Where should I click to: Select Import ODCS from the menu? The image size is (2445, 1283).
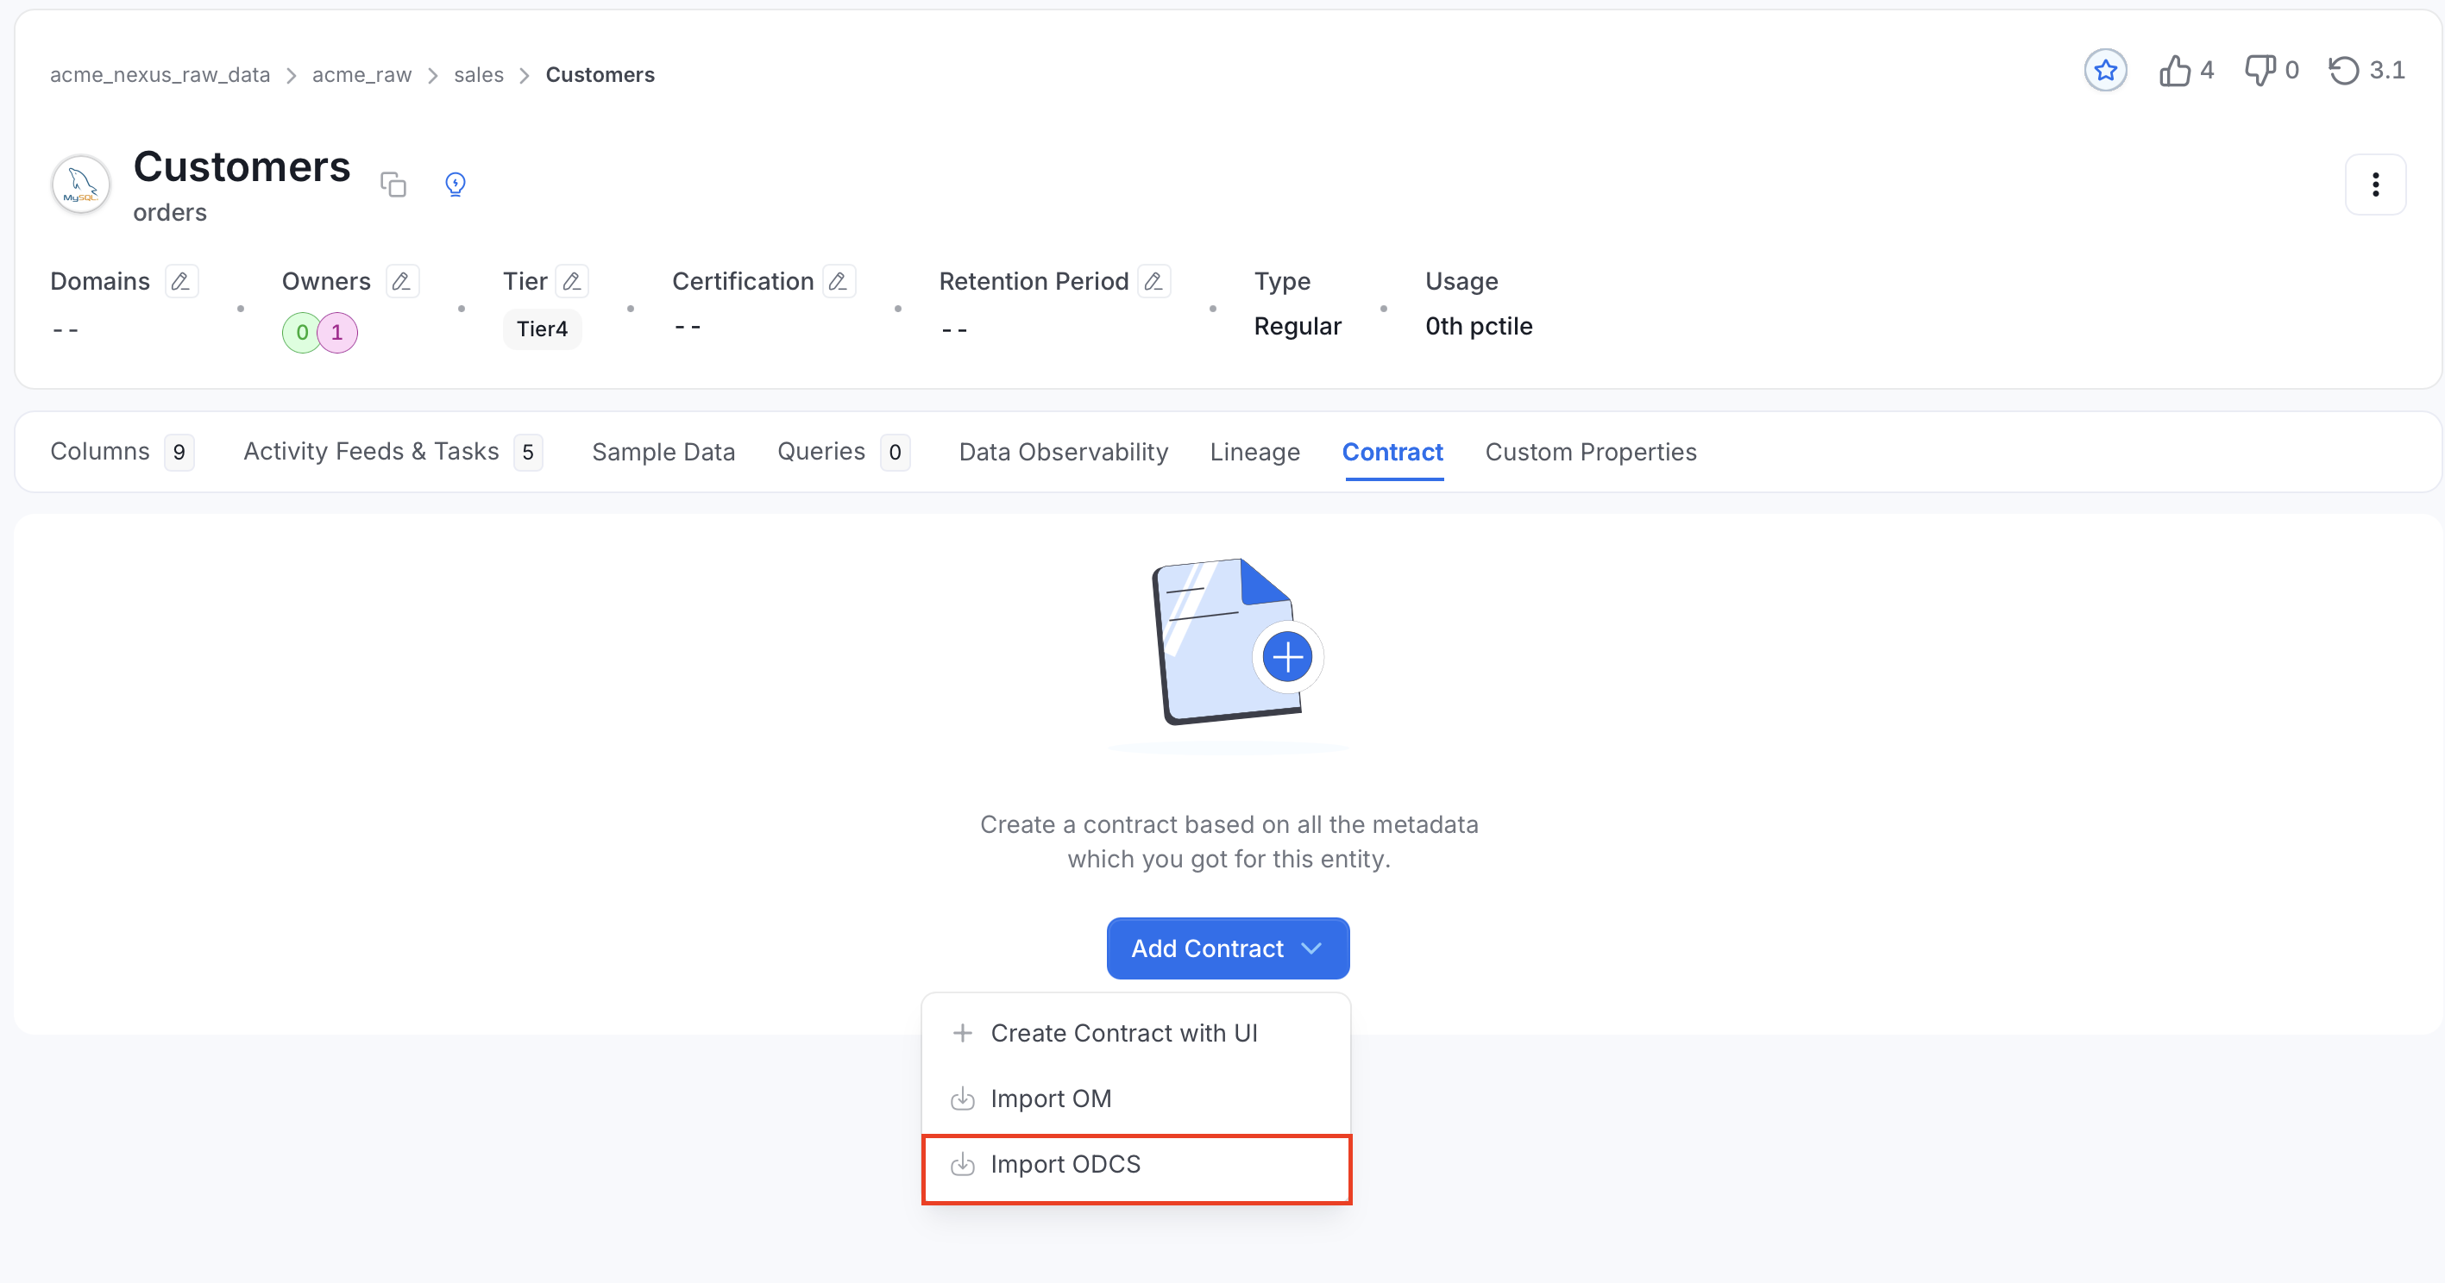point(1136,1165)
